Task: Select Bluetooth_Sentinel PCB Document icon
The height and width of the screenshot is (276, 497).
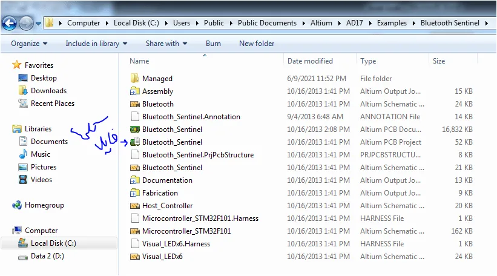Action: [x=135, y=130]
